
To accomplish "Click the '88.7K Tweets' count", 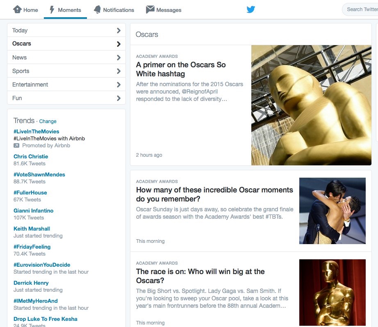I will coord(30,181).
